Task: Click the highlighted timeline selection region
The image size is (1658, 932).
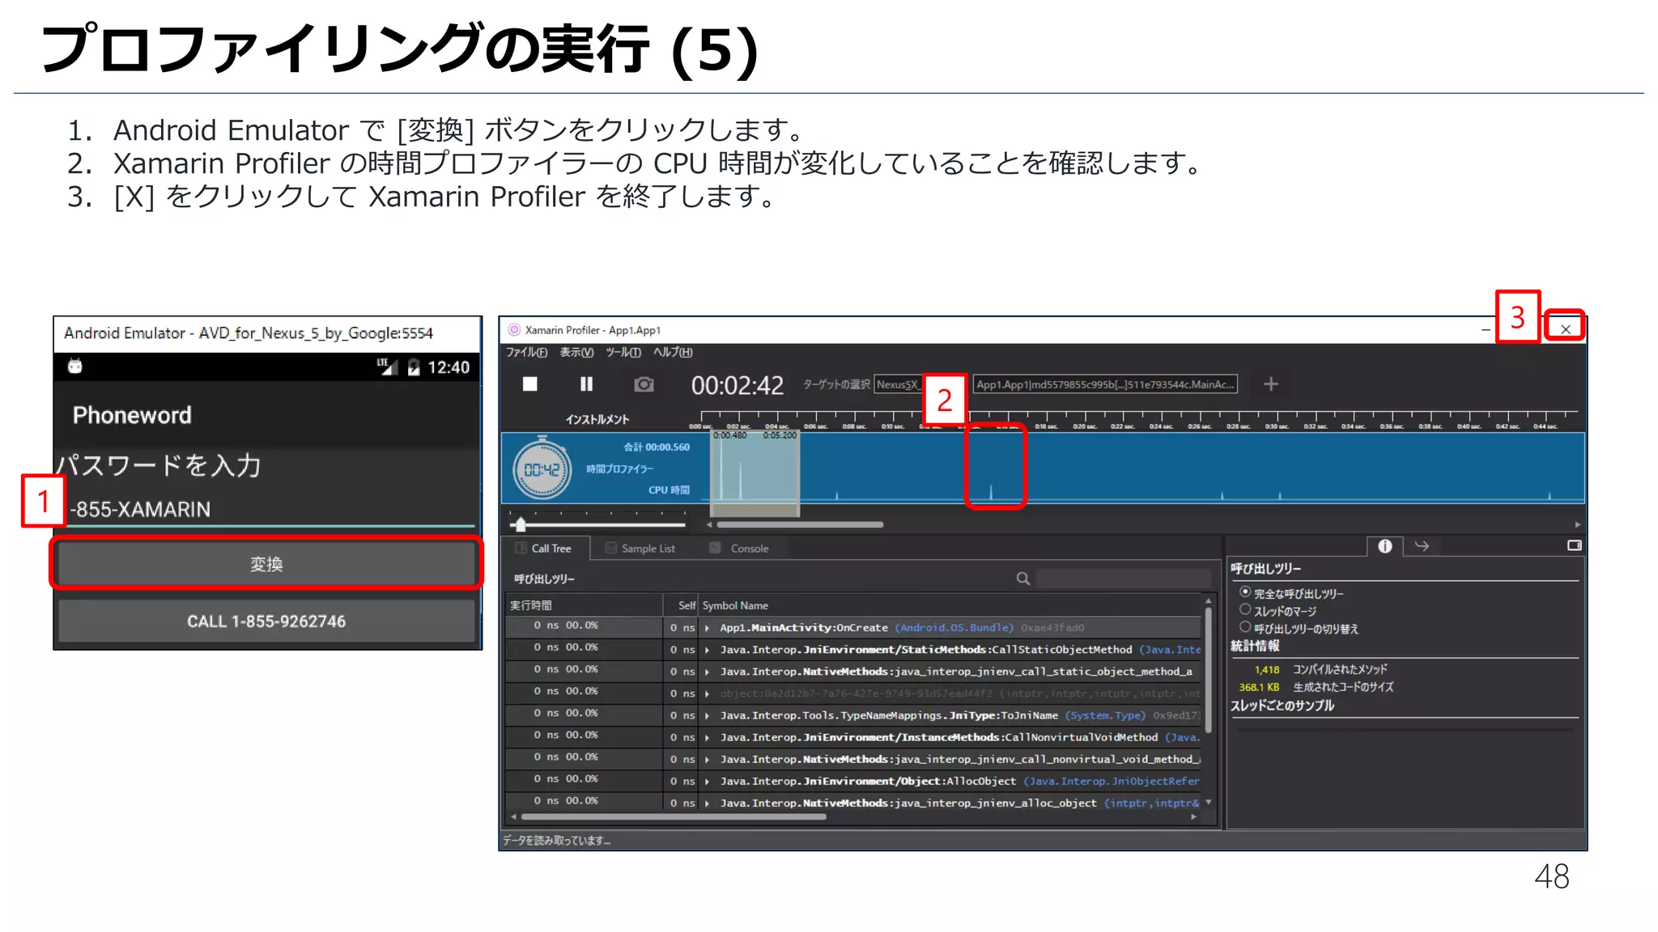Action: [755, 472]
